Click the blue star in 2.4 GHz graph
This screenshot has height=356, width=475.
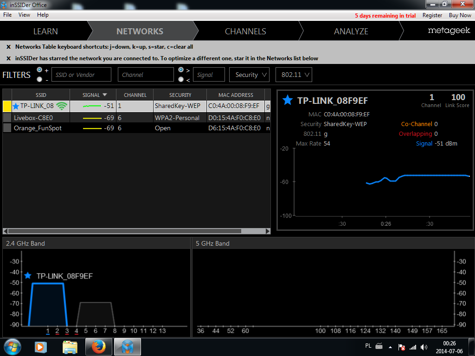click(28, 275)
